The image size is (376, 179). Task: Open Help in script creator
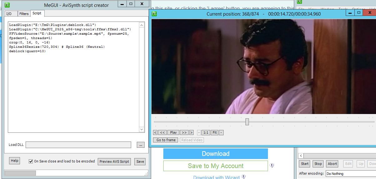[14, 161]
